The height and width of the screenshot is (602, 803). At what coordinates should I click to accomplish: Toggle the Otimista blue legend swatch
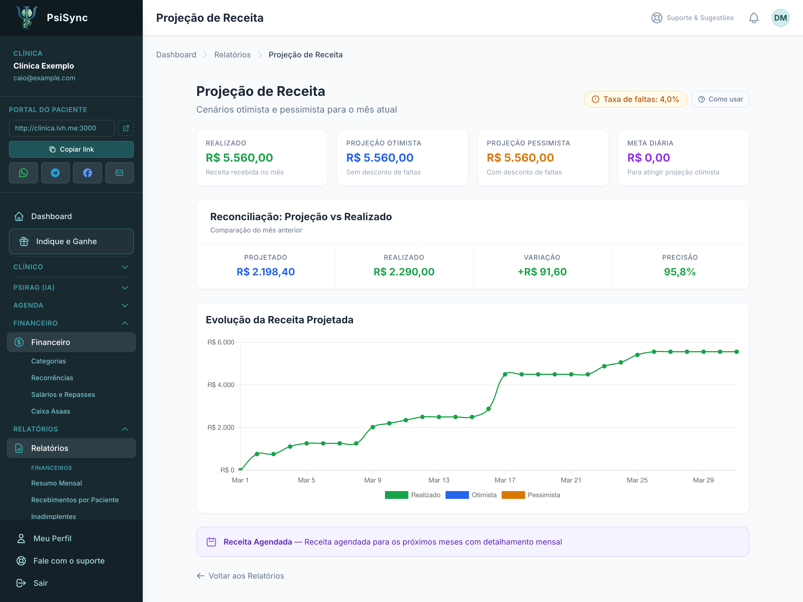pos(457,495)
